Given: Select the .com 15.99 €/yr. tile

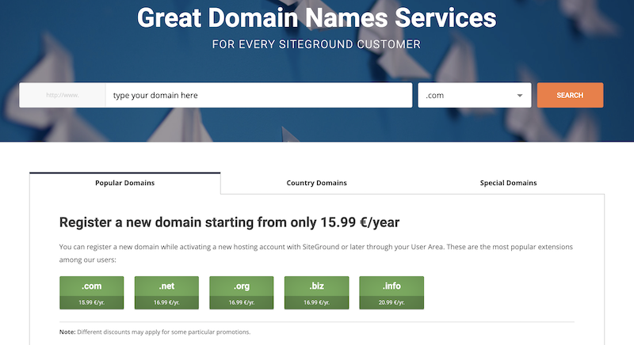Looking at the screenshot, I should 92,293.
